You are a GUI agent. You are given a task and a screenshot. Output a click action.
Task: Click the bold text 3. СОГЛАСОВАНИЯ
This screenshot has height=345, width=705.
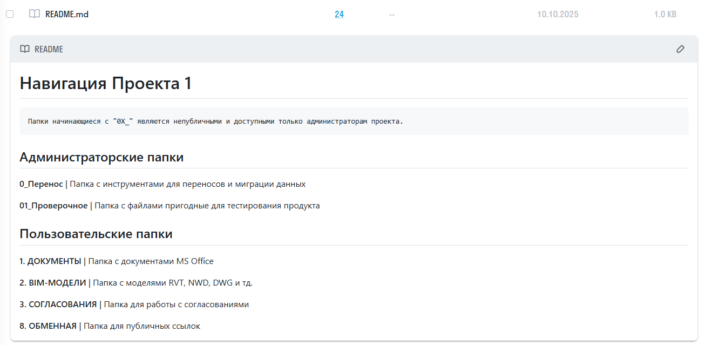coord(58,304)
